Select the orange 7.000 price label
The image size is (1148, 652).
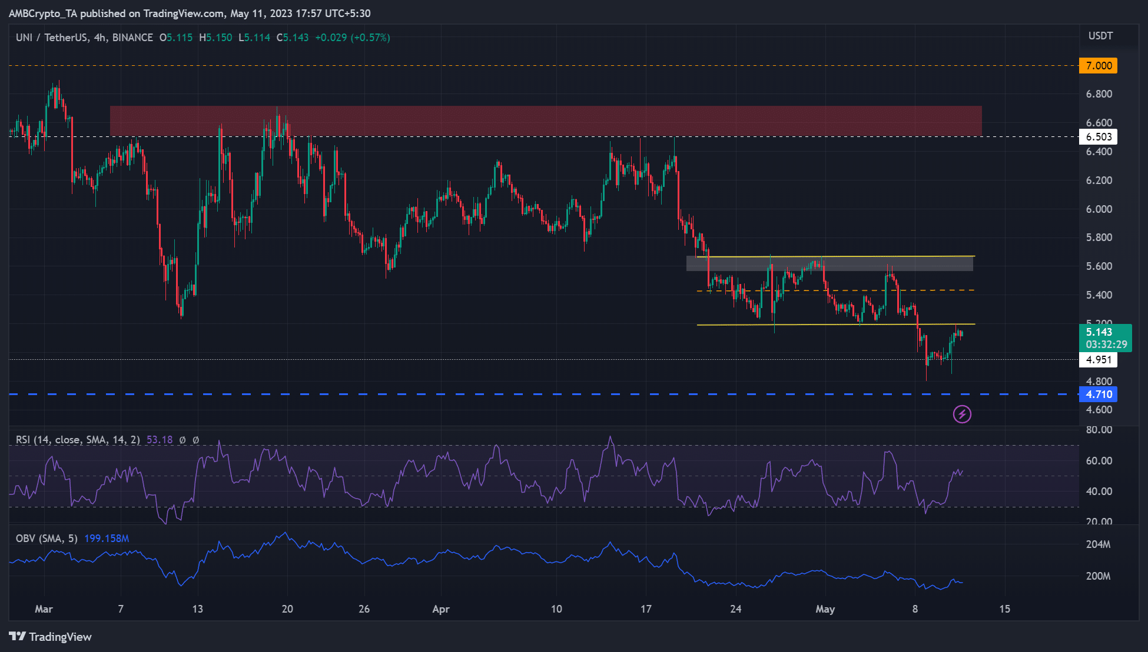coord(1098,65)
